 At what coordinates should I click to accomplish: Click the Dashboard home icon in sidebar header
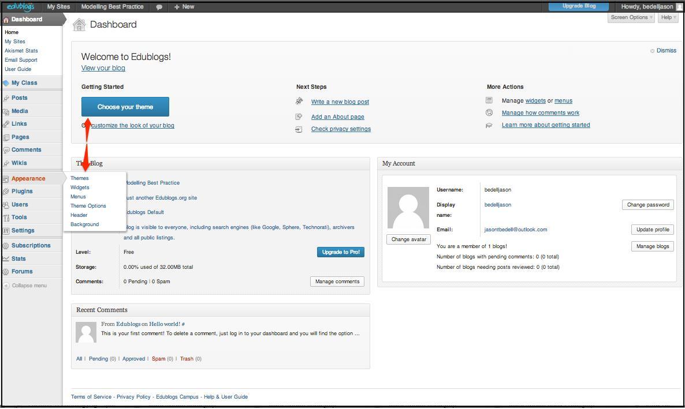(x=6, y=20)
